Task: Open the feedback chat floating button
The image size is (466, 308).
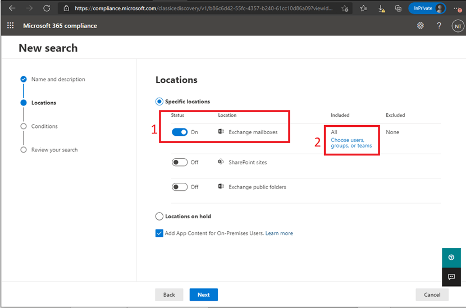Action: [451, 277]
